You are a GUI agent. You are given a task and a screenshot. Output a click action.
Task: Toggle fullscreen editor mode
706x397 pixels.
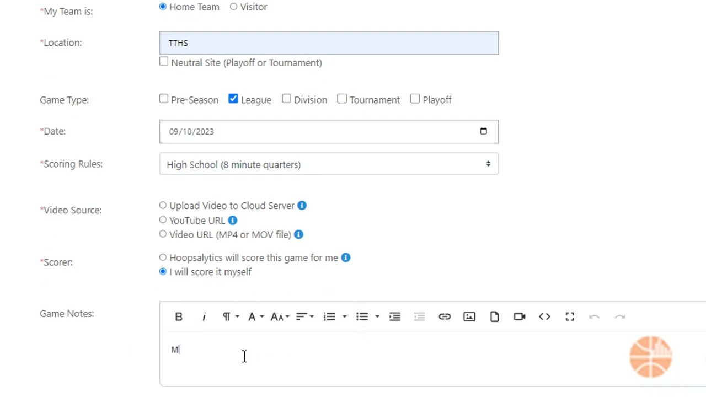[x=570, y=316]
